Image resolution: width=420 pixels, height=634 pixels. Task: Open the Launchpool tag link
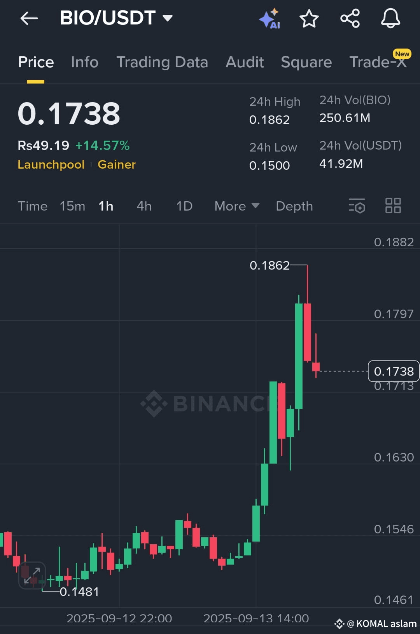click(51, 164)
